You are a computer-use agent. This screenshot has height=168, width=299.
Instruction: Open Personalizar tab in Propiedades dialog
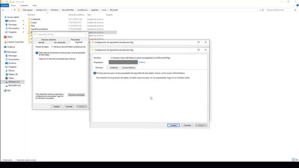coord(75,40)
